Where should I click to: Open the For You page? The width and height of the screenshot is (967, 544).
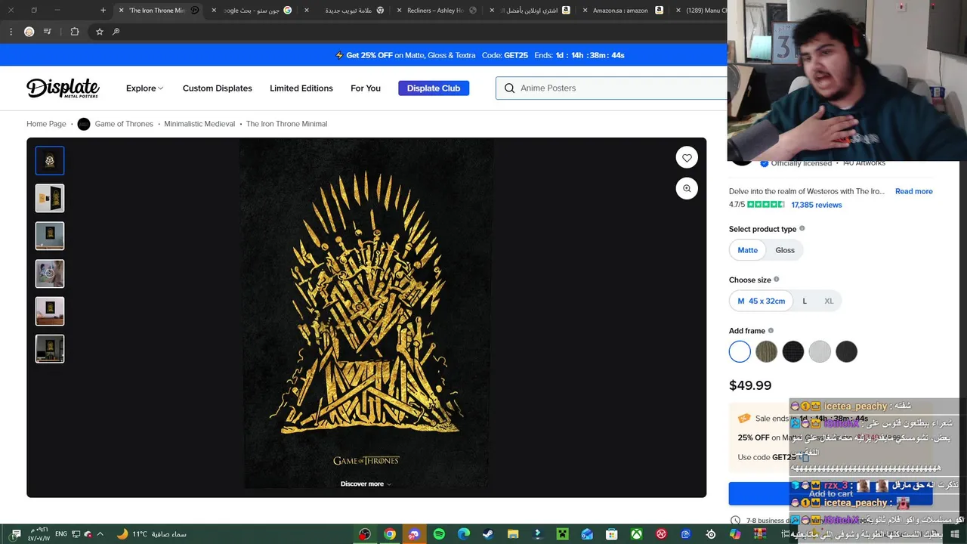click(x=366, y=88)
